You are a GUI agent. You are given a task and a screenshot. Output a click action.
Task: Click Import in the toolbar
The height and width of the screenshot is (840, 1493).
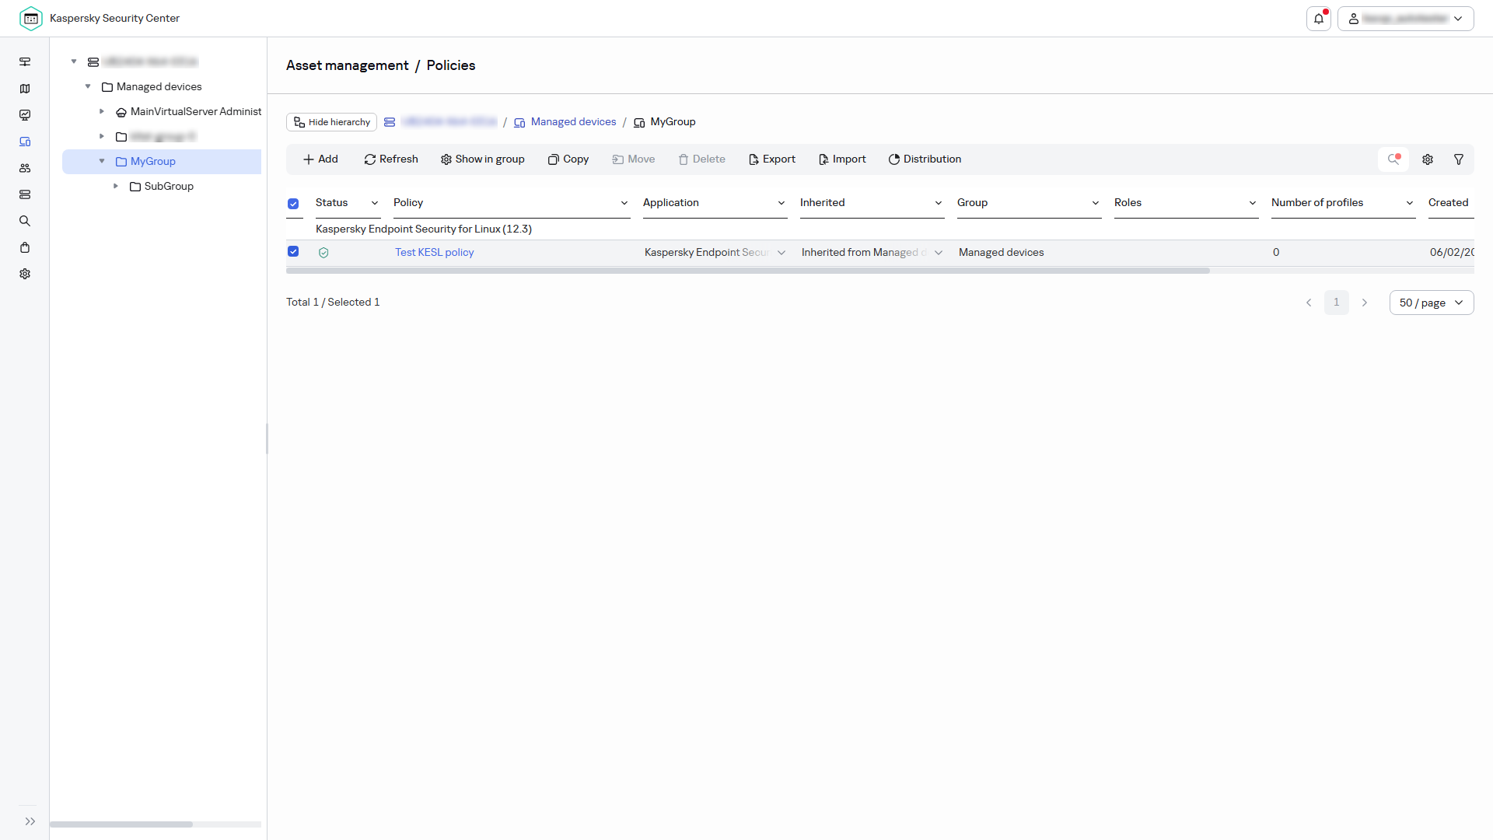tap(842, 159)
